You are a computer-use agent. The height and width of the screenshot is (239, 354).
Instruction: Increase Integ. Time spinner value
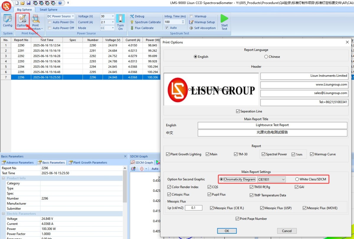tap(183, 21)
